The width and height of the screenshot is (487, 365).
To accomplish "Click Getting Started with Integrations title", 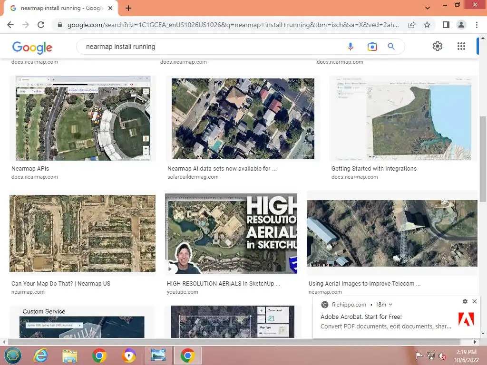I will tap(374, 169).
